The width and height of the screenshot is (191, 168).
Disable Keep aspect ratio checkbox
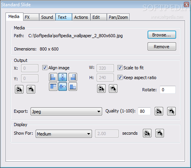click(120, 78)
